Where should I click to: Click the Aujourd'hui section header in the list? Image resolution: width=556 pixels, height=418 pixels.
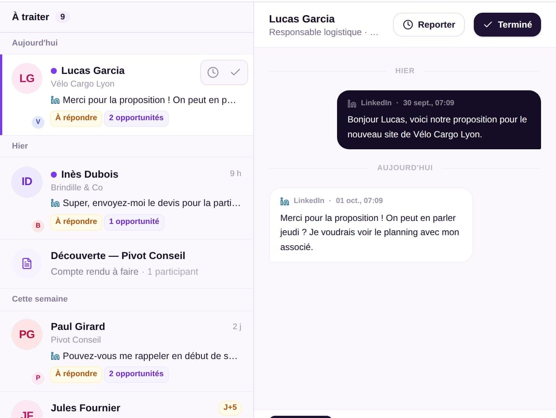pos(35,43)
